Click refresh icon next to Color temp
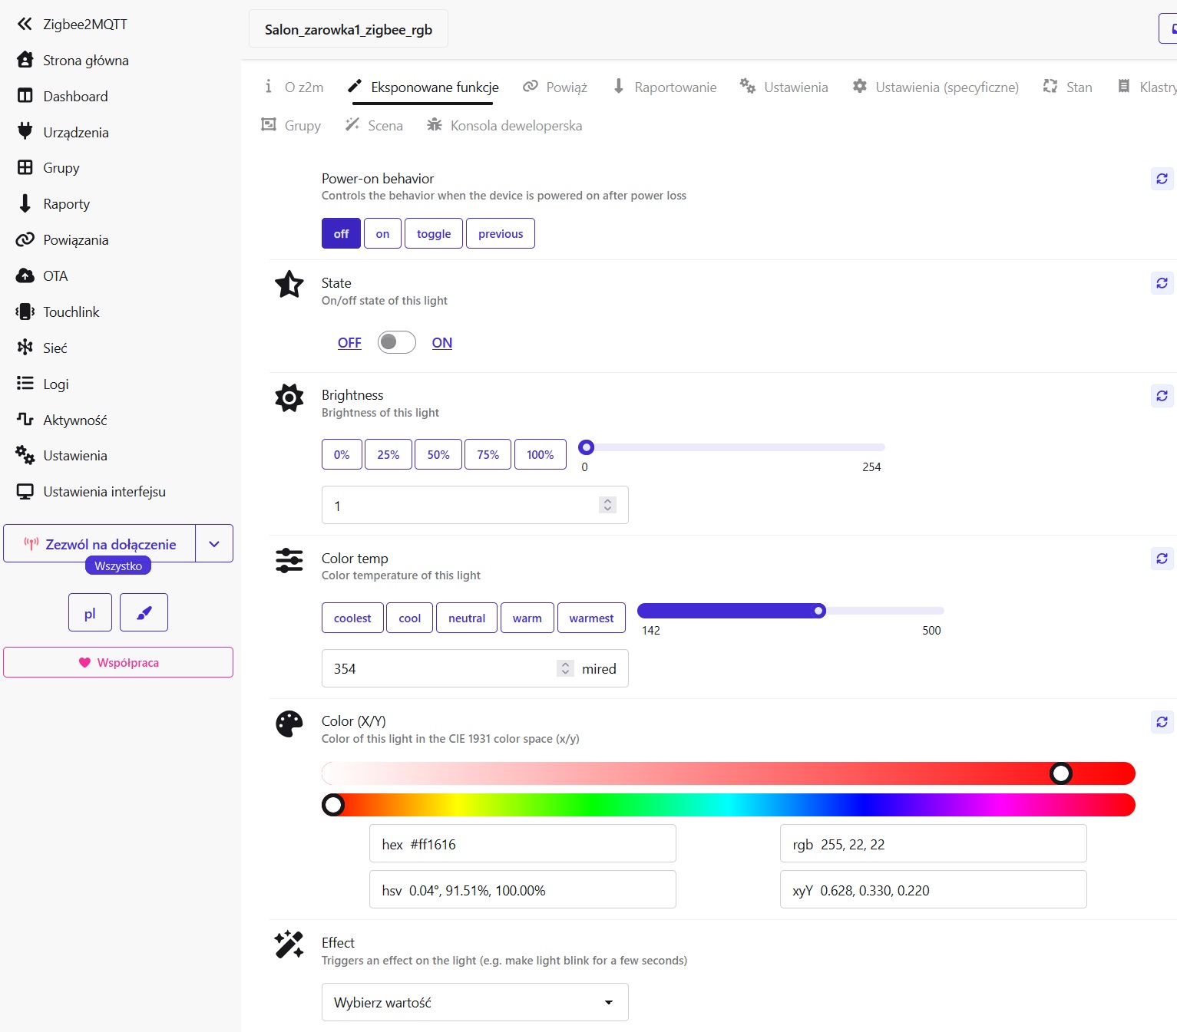Screen dimensions: 1177x1032 tap(1162, 559)
